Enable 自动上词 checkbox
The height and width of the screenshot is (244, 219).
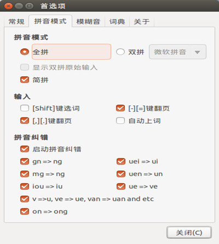[120, 121]
